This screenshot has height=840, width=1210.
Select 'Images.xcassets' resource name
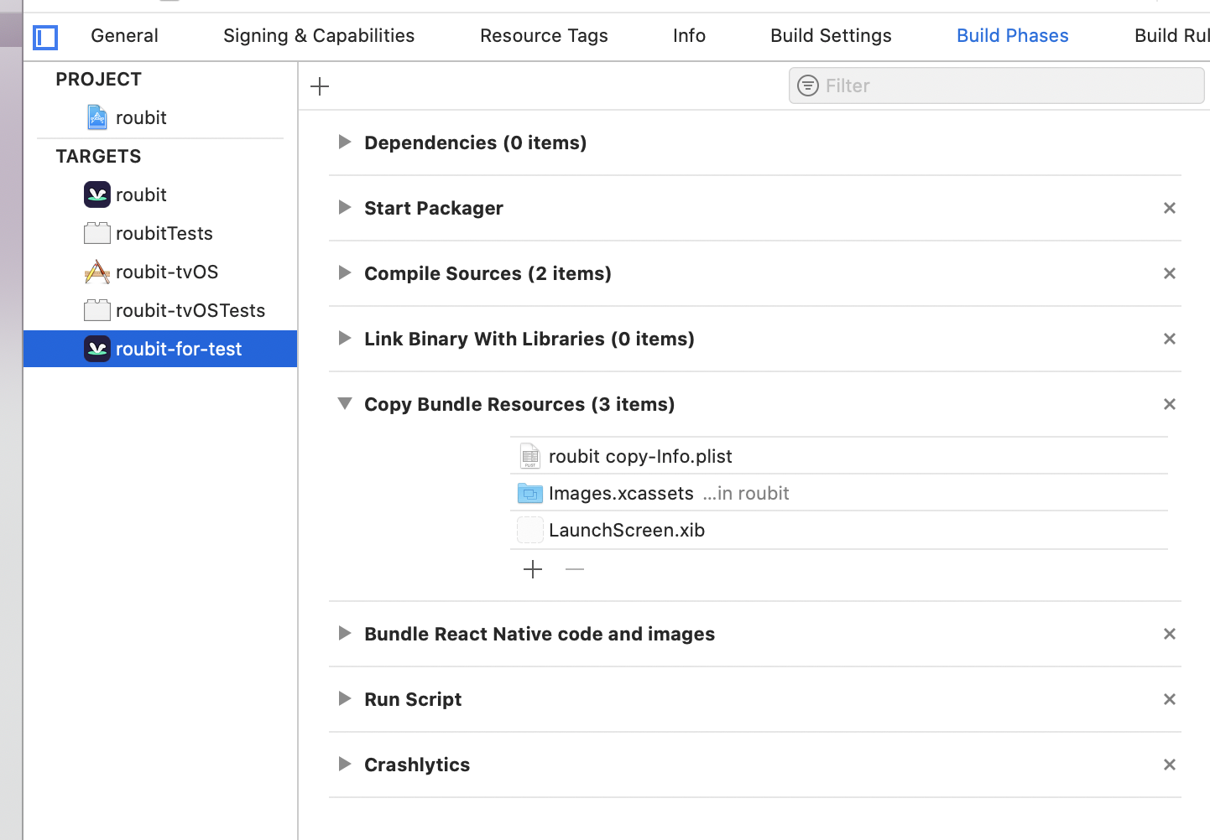coord(621,493)
